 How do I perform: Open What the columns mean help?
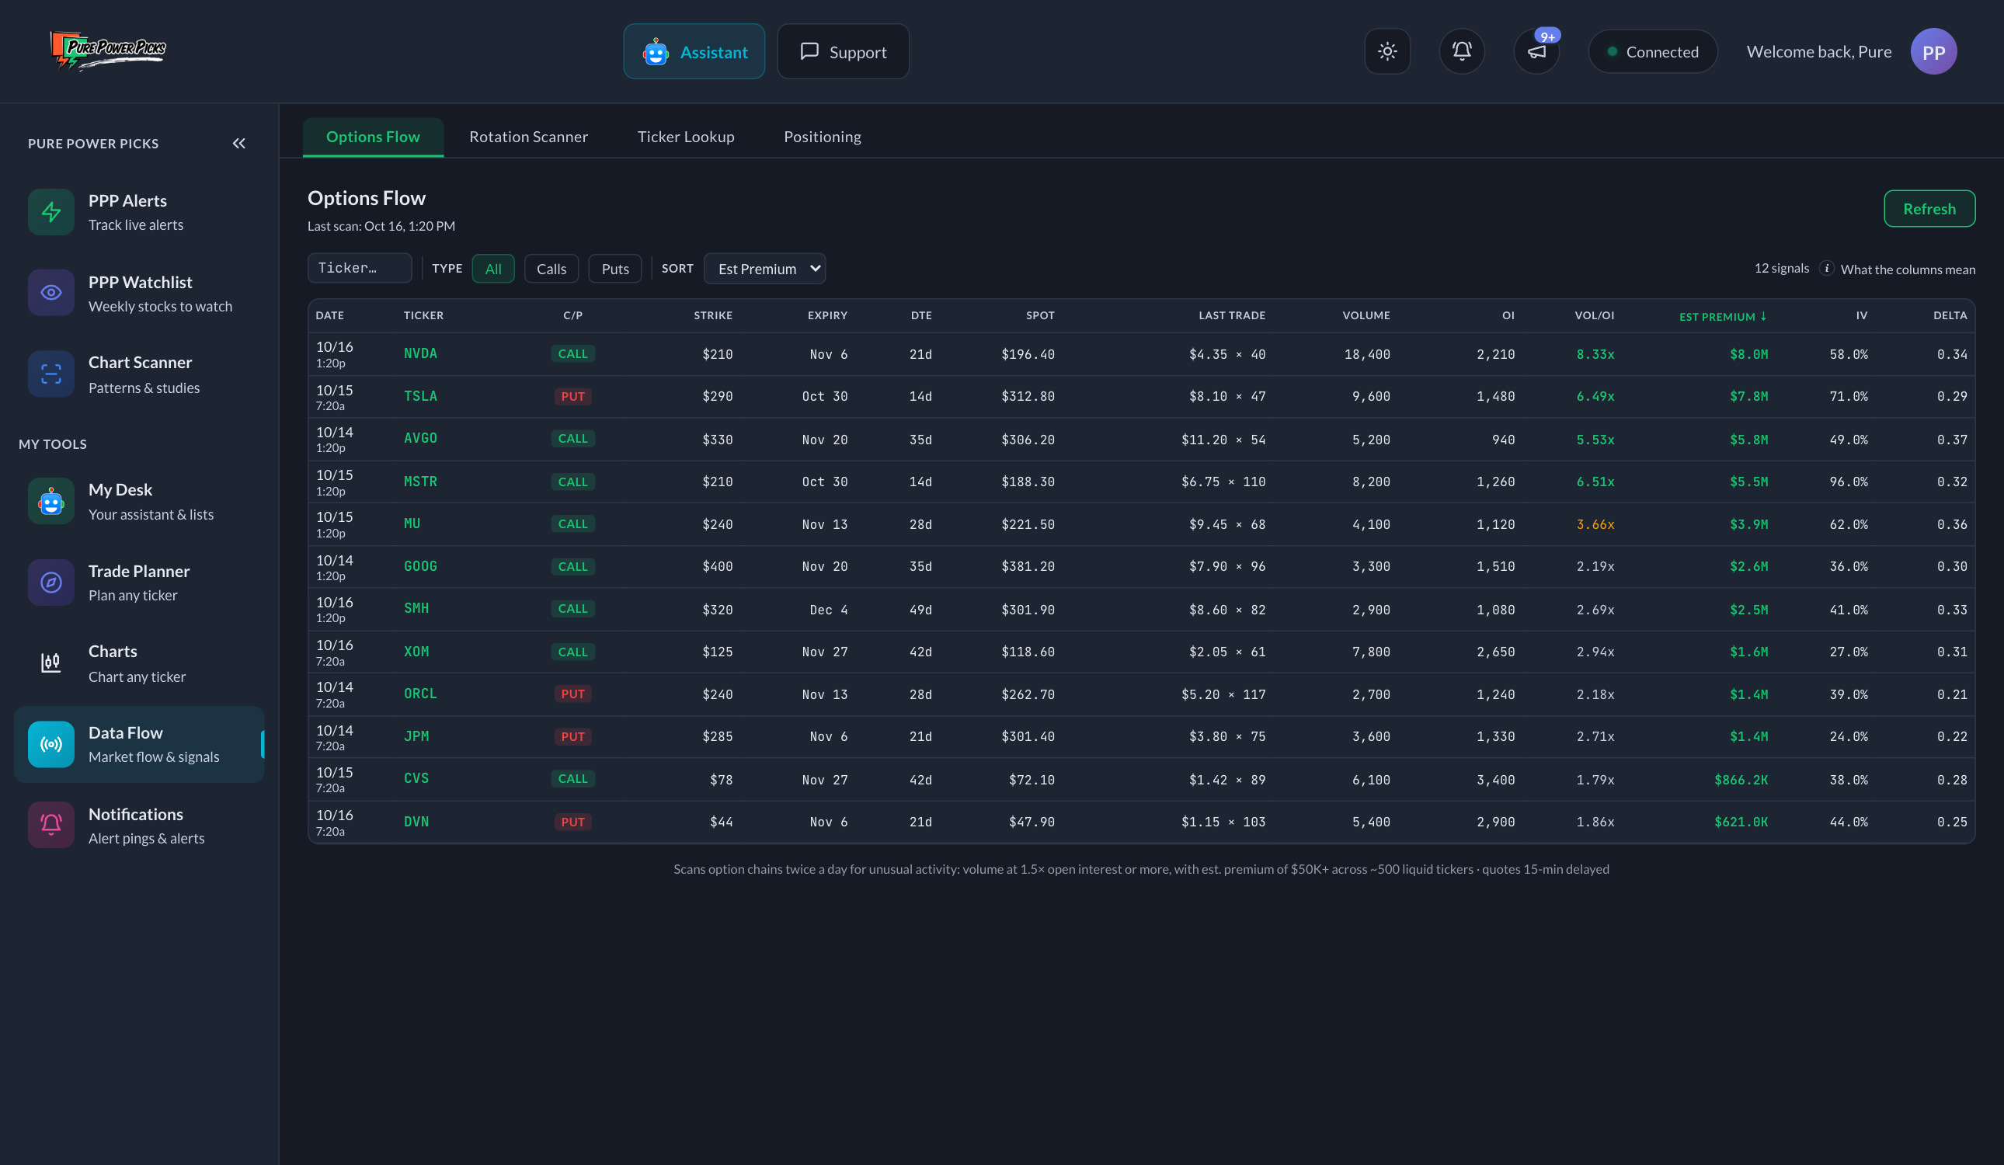1907,270
